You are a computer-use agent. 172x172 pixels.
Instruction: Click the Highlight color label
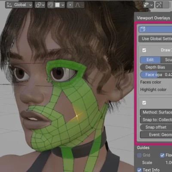(x=154, y=89)
